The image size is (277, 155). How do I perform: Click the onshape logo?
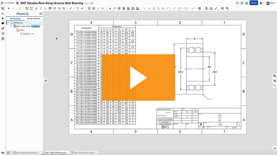[x=7, y=3]
